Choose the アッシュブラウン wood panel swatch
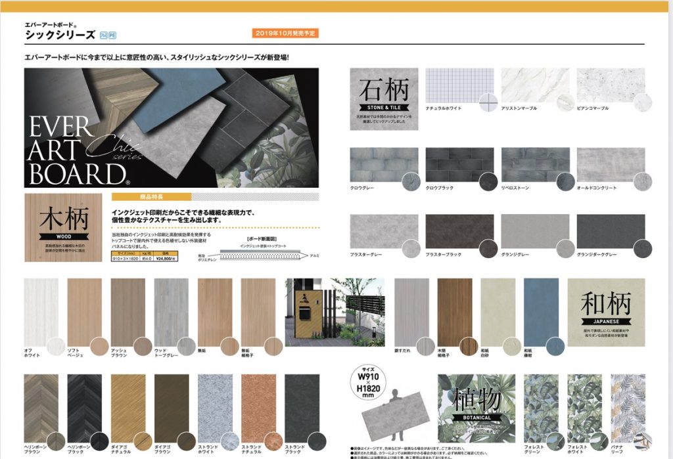The image size is (673, 459). click(128, 313)
